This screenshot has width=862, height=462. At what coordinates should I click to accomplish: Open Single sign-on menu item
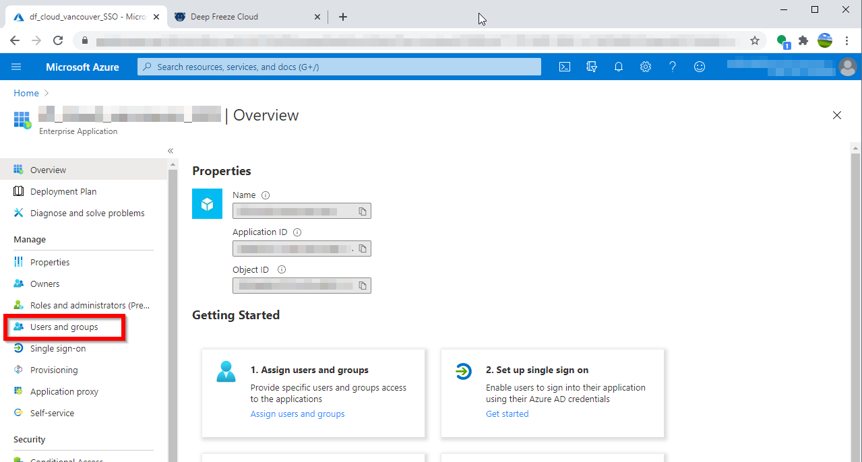[x=58, y=349]
